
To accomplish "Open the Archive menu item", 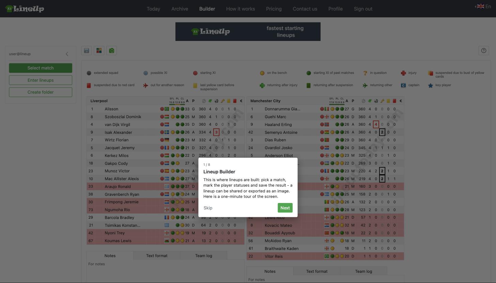I will pyautogui.click(x=180, y=9).
